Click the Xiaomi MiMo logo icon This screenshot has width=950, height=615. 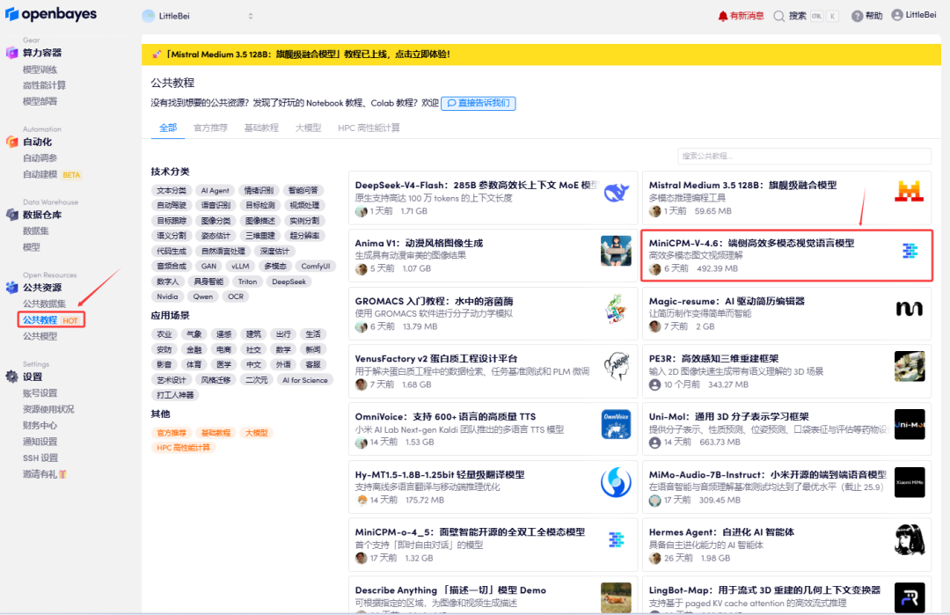click(910, 482)
